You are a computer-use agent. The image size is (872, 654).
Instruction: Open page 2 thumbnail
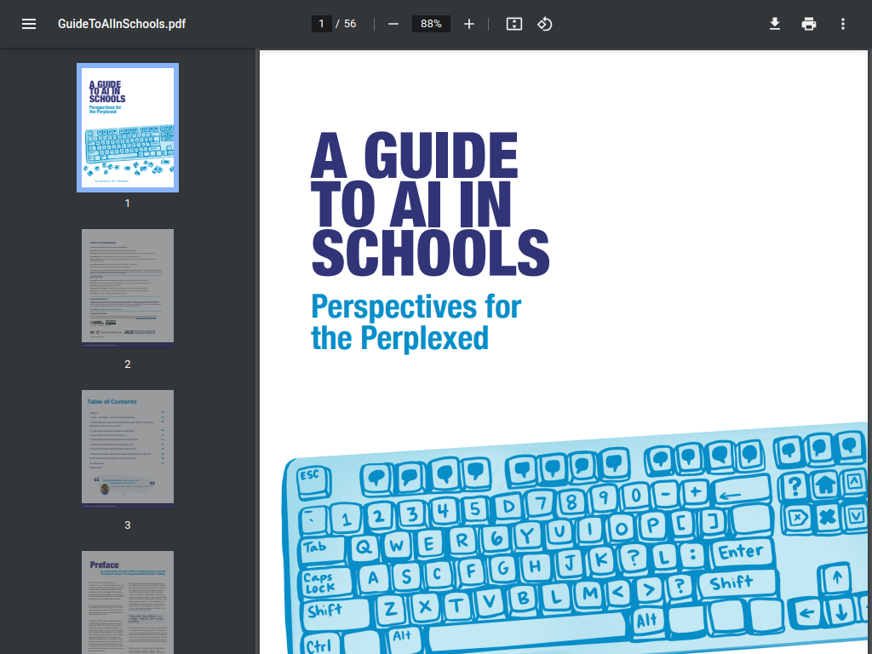coord(127,286)
